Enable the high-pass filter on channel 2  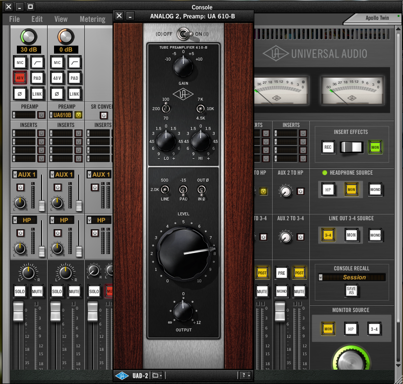pos(74,63)
